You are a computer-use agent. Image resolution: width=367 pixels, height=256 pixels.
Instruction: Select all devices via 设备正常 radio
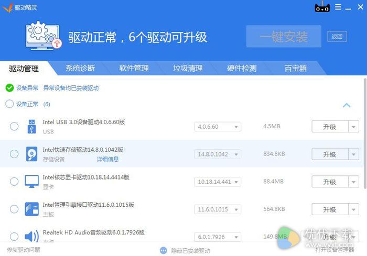coord(9,104)
